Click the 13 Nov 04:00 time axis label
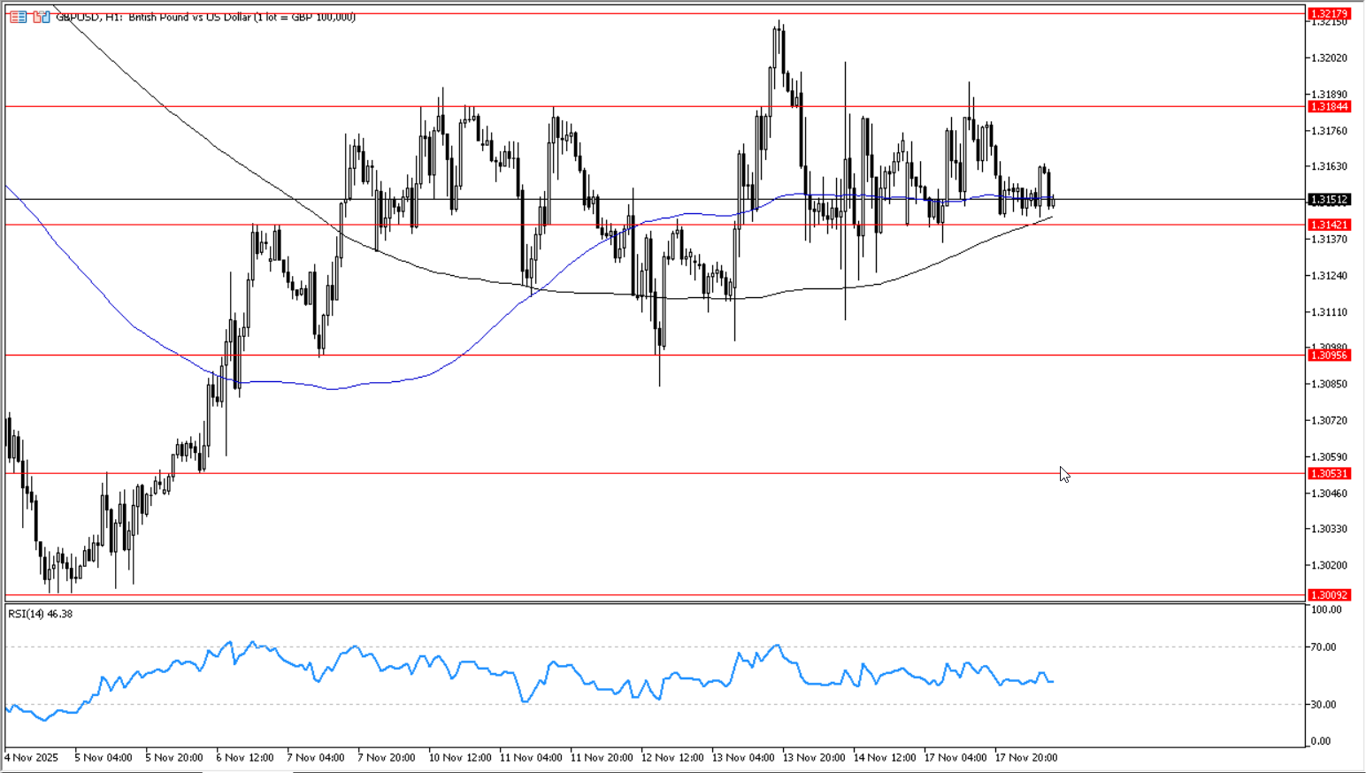 (742, 758)
